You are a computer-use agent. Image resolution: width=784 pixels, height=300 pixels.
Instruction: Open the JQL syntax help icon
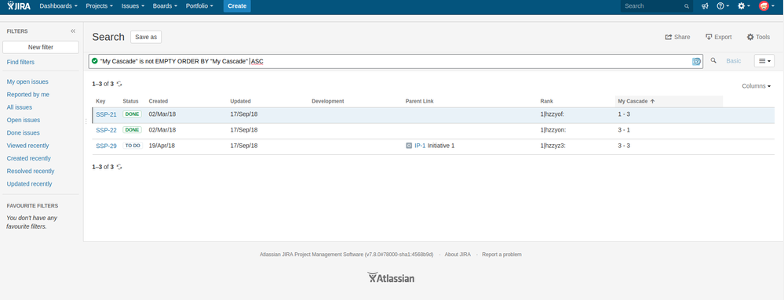tap(697, 61)
